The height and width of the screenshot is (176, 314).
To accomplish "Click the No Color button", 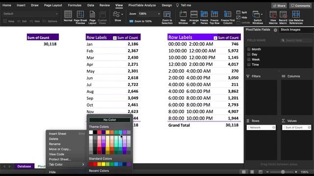I will [109, 120].
